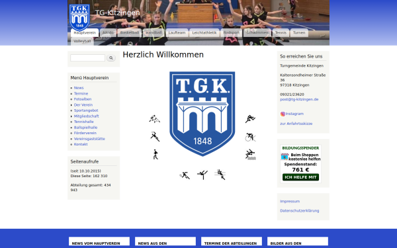Screen dimensions: 397x248
Task: Open the Förderverein menu link
Action: coord(85,133)
